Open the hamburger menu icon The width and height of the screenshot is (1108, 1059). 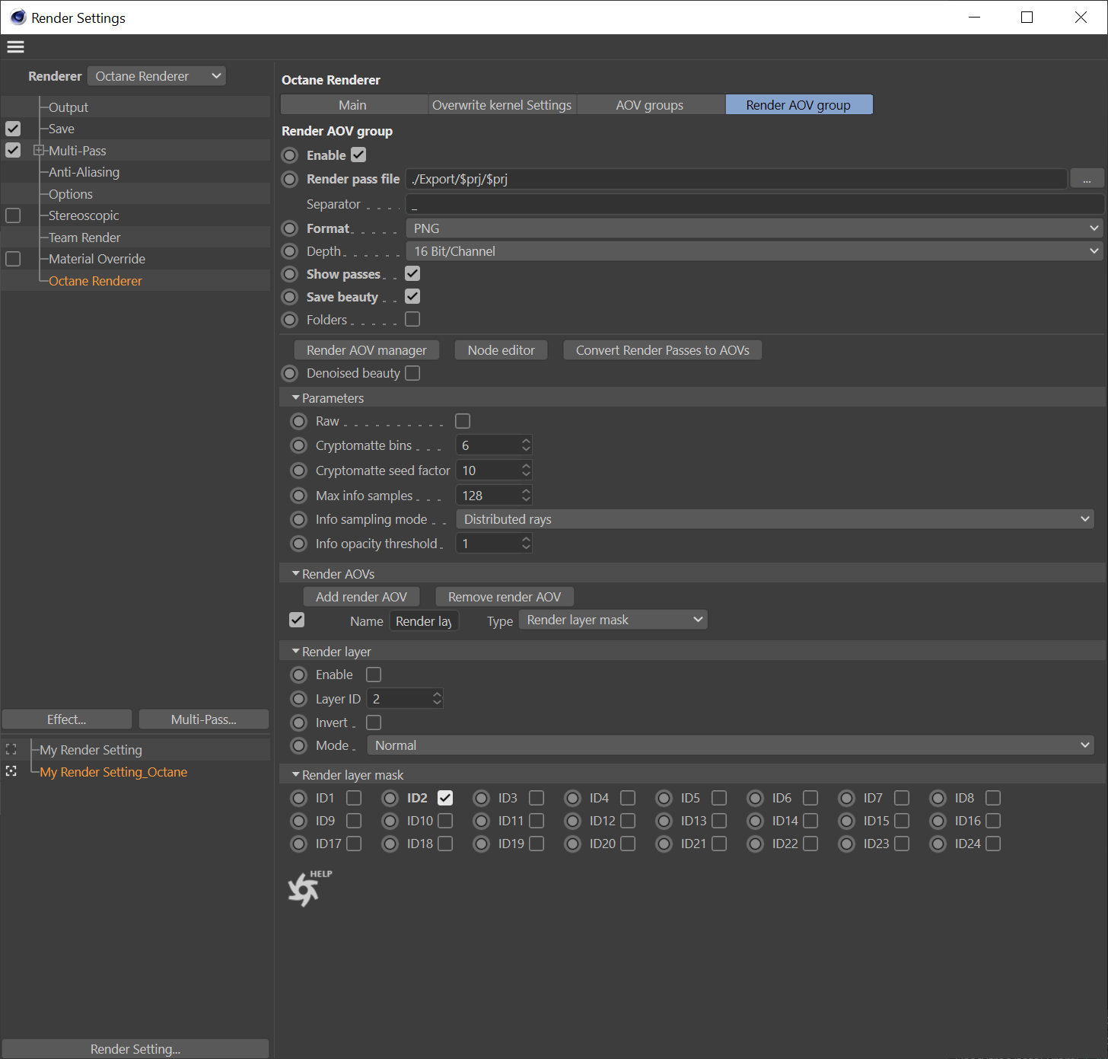[x=15, y=46]
